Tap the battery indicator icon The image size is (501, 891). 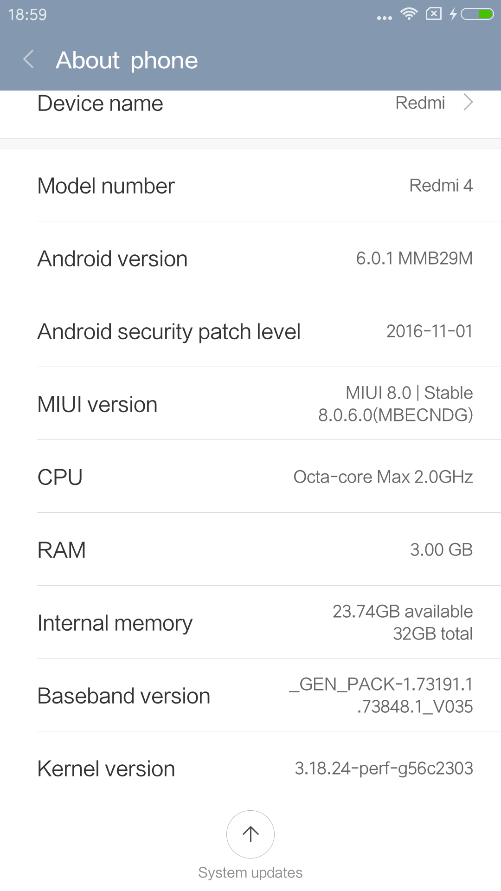pyautogui.click(x=477, y=14)
